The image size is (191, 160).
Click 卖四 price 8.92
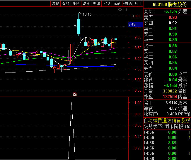tap(173, 23)
